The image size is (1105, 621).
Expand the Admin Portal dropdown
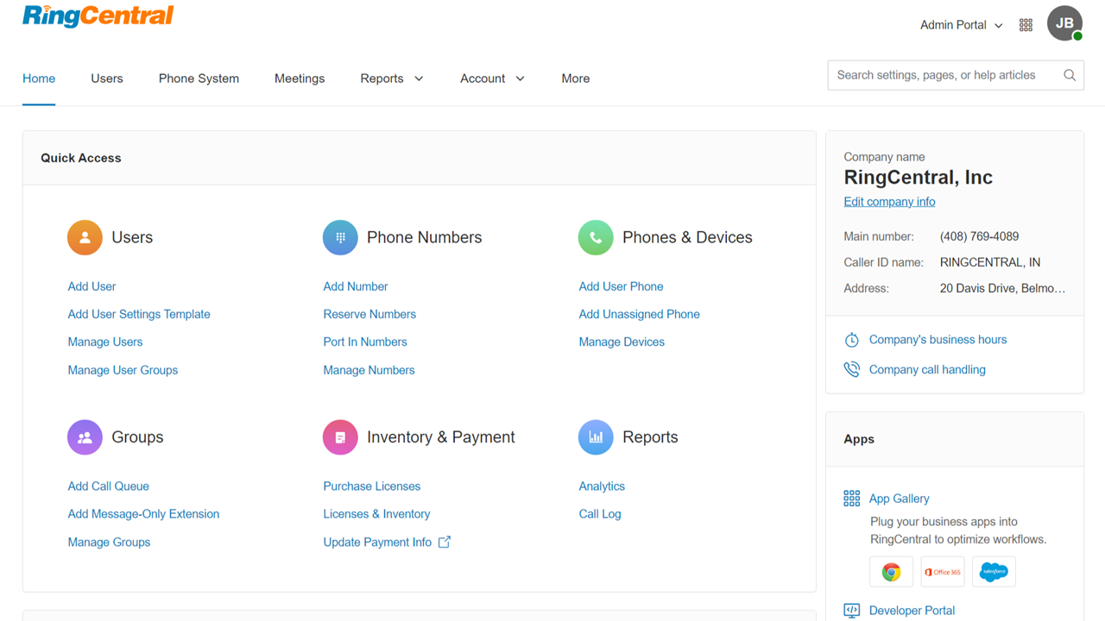pyautogui.click(x=961, y=25)
